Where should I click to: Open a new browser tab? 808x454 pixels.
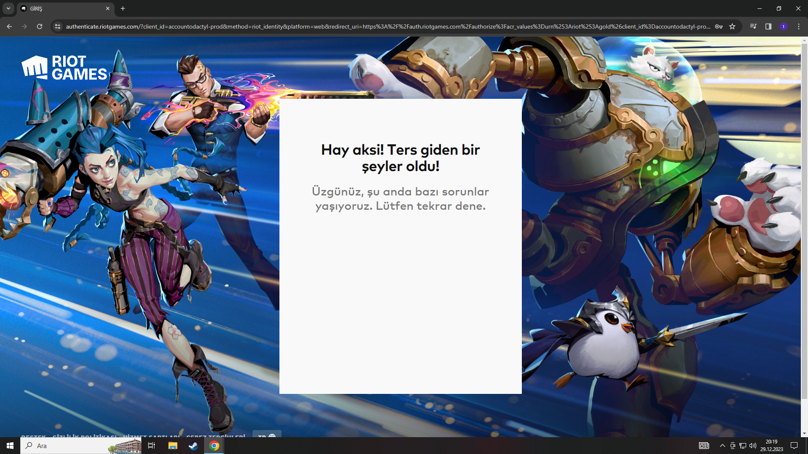123,8
